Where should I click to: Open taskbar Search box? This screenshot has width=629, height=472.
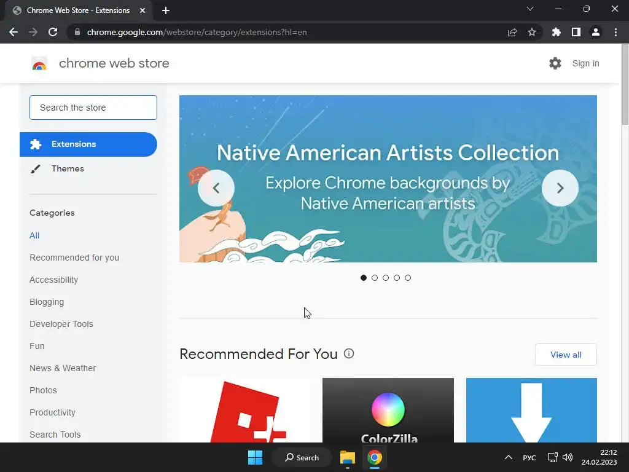(302, 457)
